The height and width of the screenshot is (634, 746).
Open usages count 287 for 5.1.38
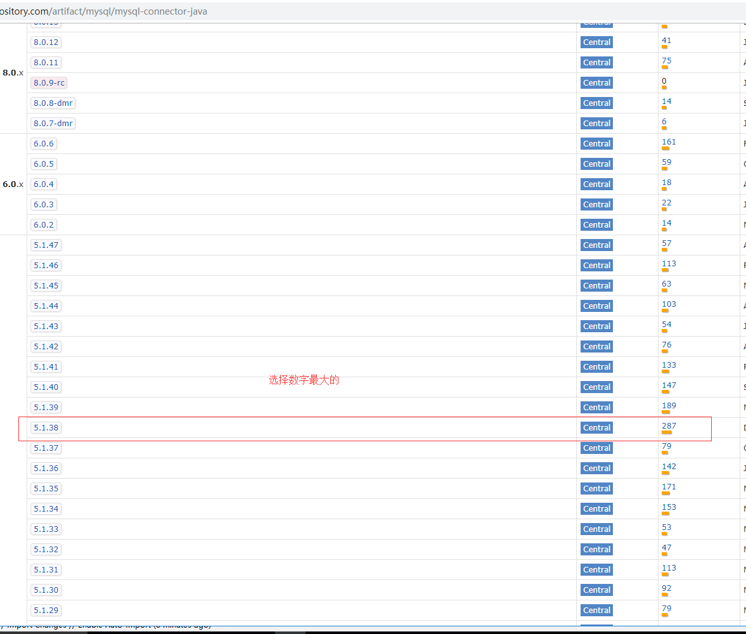coord(669,426)
